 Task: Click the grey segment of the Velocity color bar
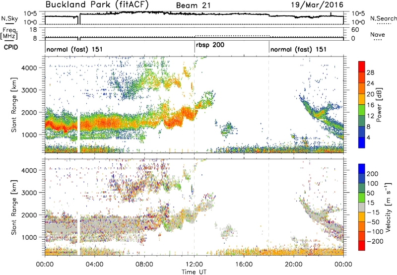pos(362,207)
